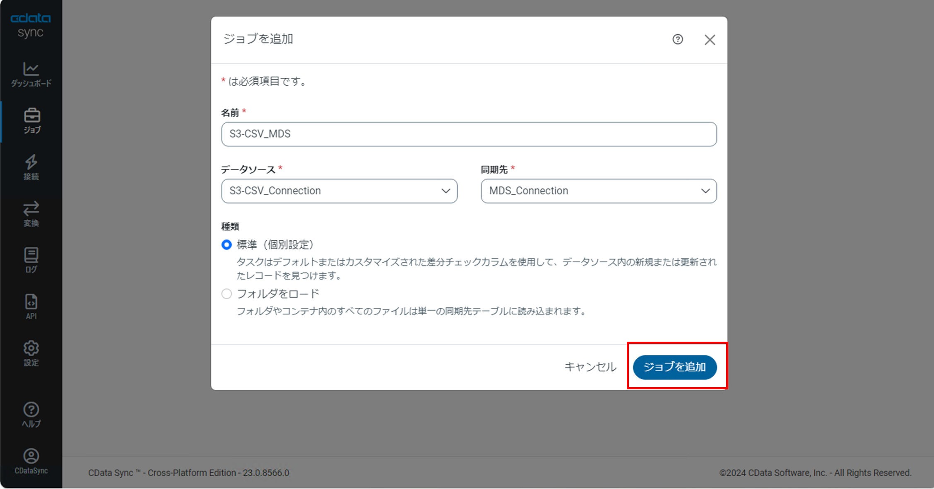Click the CData Sync Cross-Platform Edition version text
Image resolution: width=934 pixels, height=489 pixels.
[x=189, y=473]
